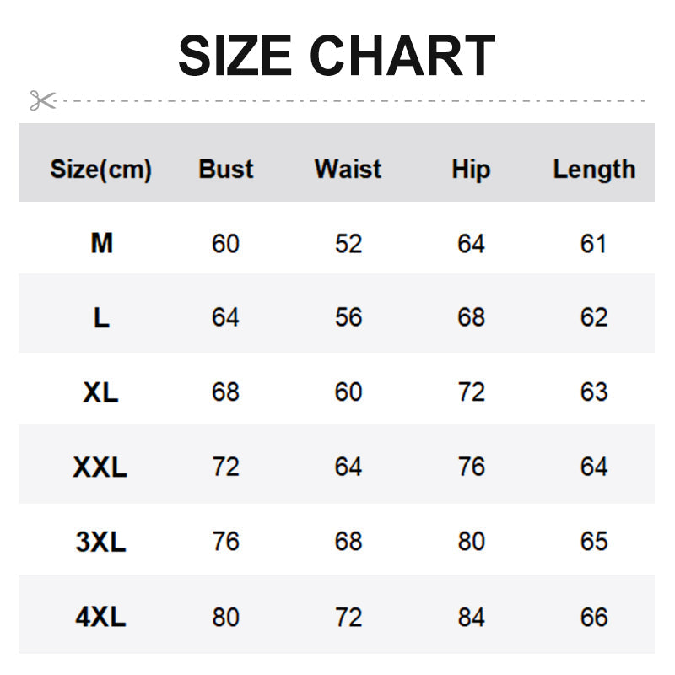The width and height of the screenshot is (675, 675).
Task: Click the XL size row label
Action: pos(101,392)
